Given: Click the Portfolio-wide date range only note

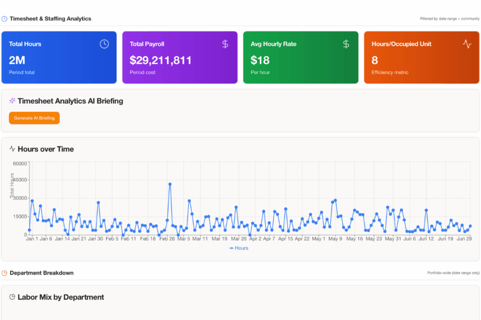Looking at the screenshot, I should (x=453, y=273).
